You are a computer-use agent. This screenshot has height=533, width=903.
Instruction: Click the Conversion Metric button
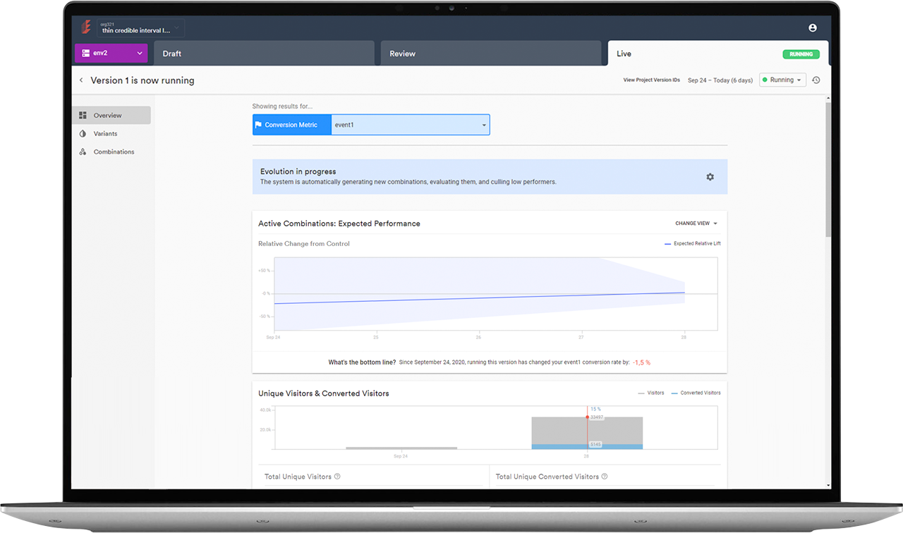(292, 125)
